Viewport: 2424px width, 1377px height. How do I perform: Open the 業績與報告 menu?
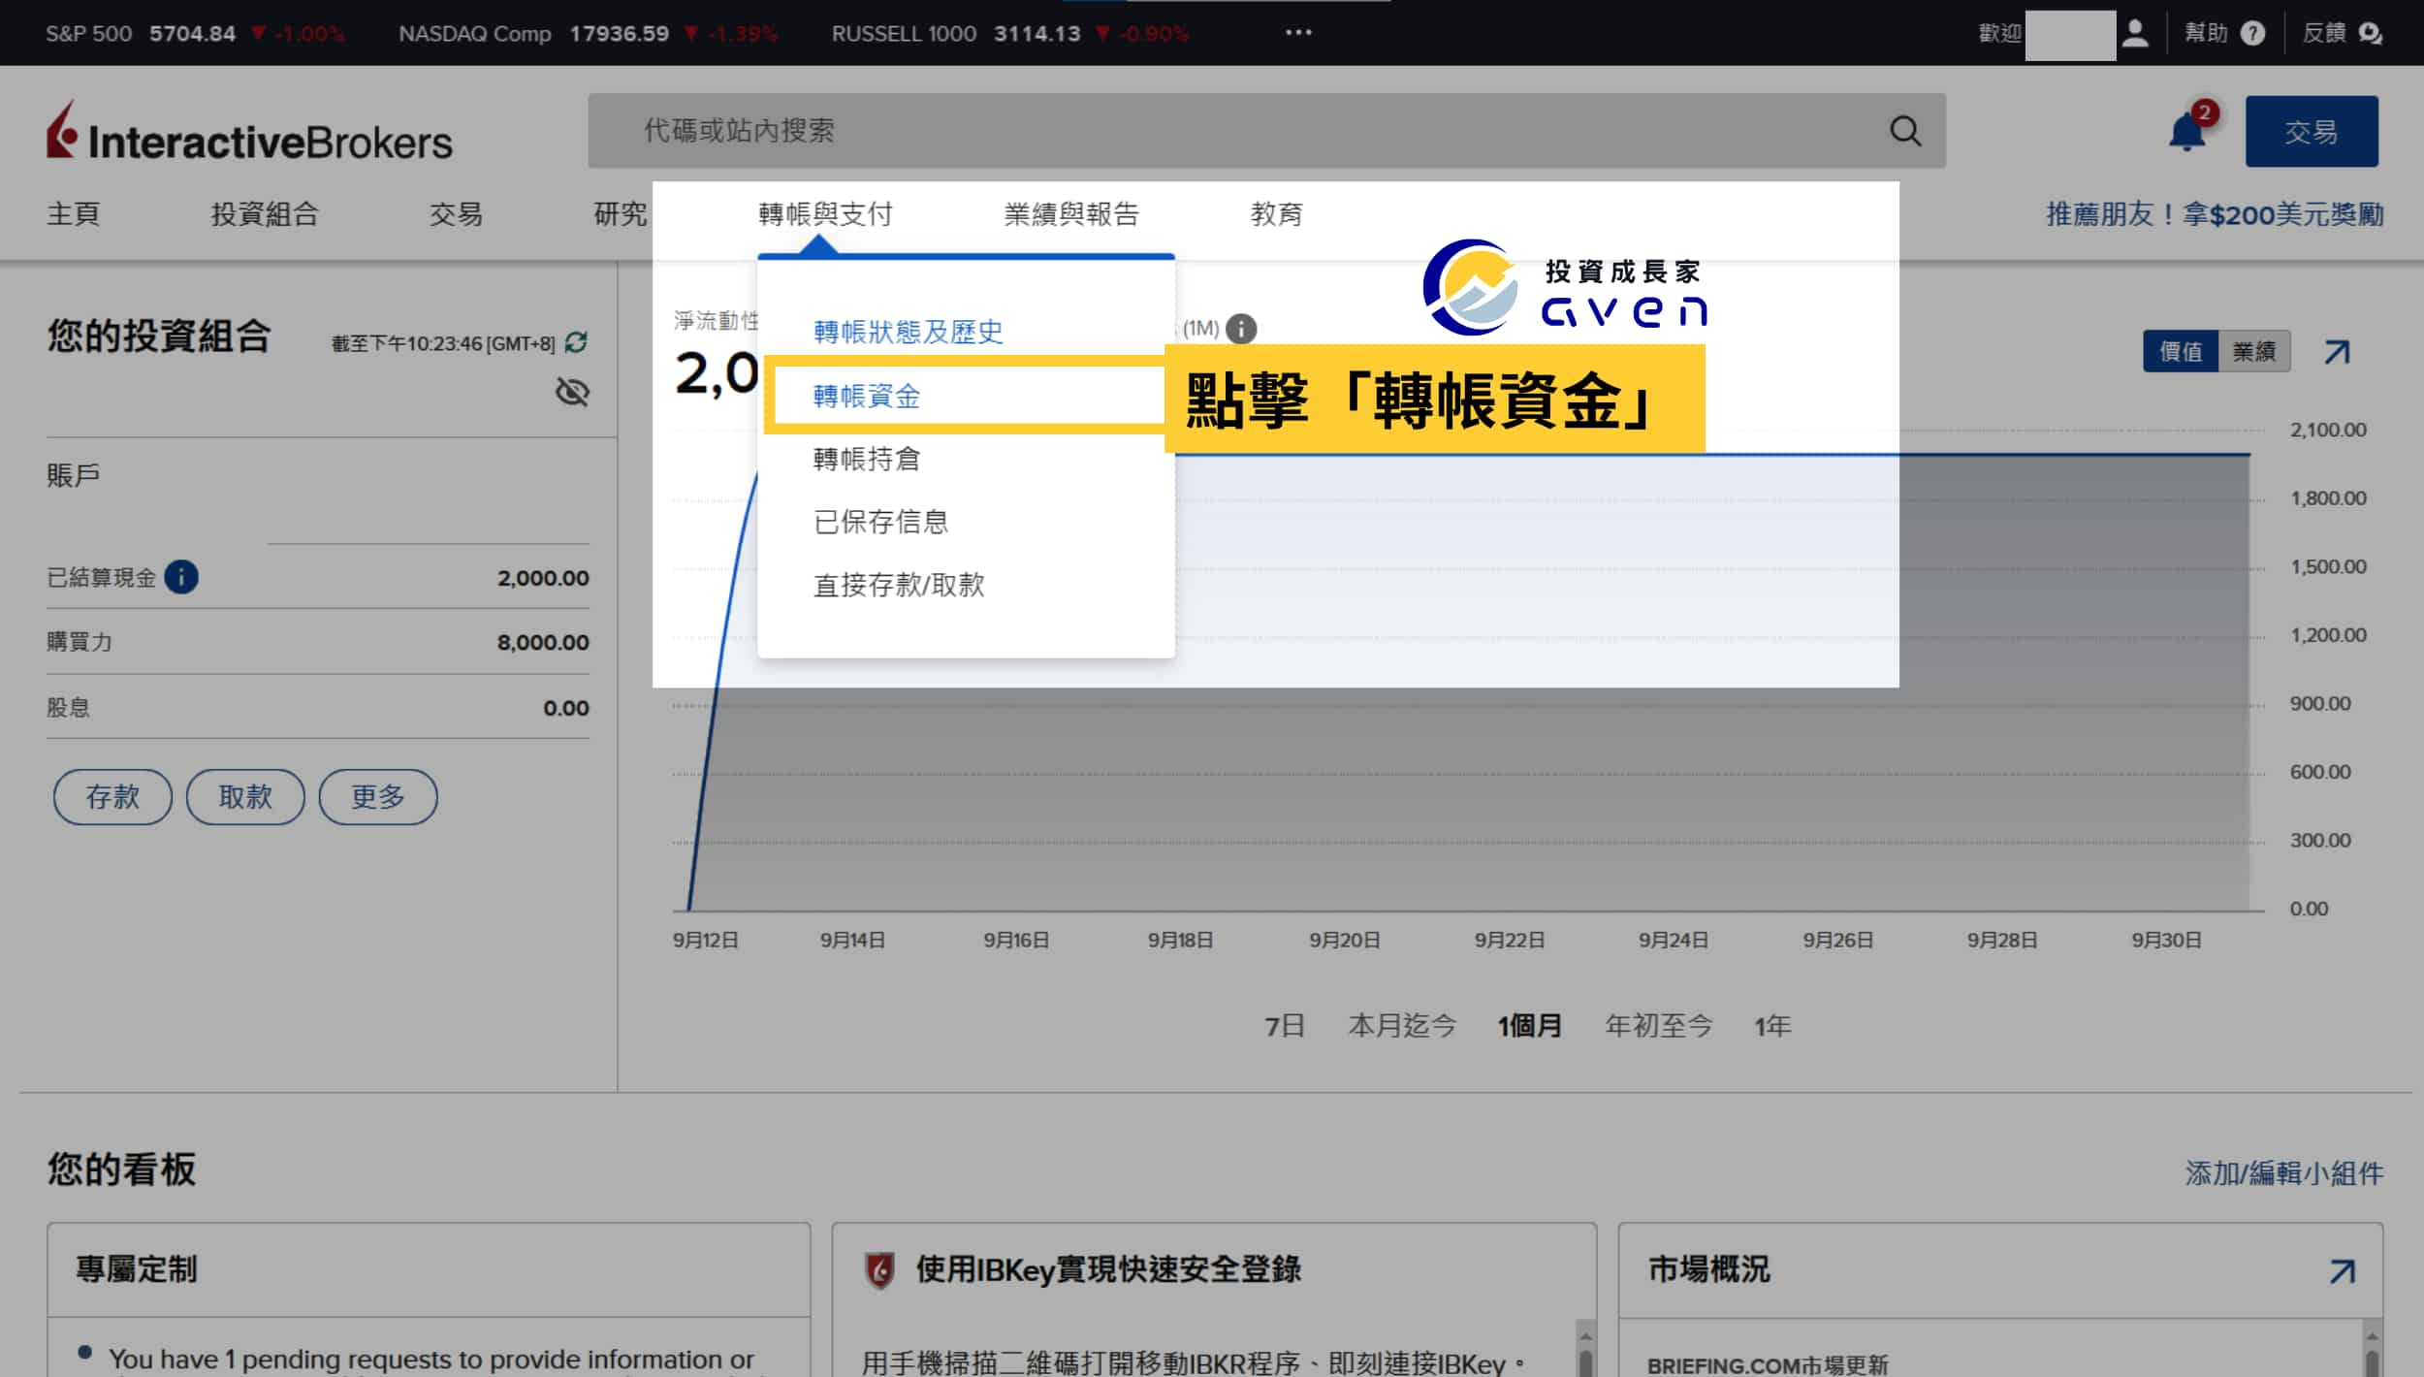coord(1071,213)
